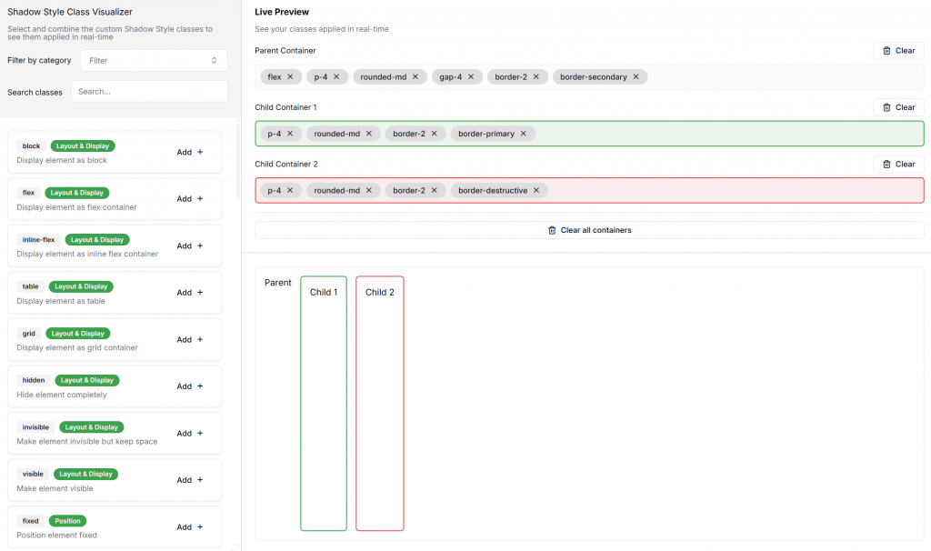Add the "table" display class
The image size is (931, 551).
pos(188,292)
